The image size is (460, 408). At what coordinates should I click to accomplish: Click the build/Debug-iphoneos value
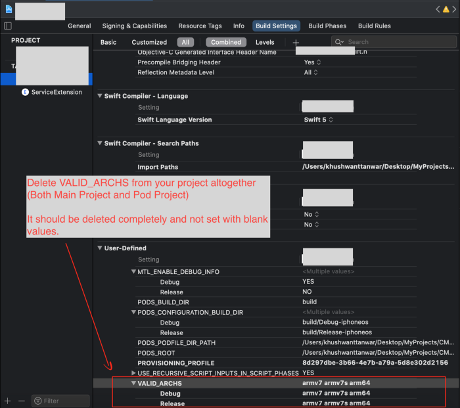click(x=335, y=322)
